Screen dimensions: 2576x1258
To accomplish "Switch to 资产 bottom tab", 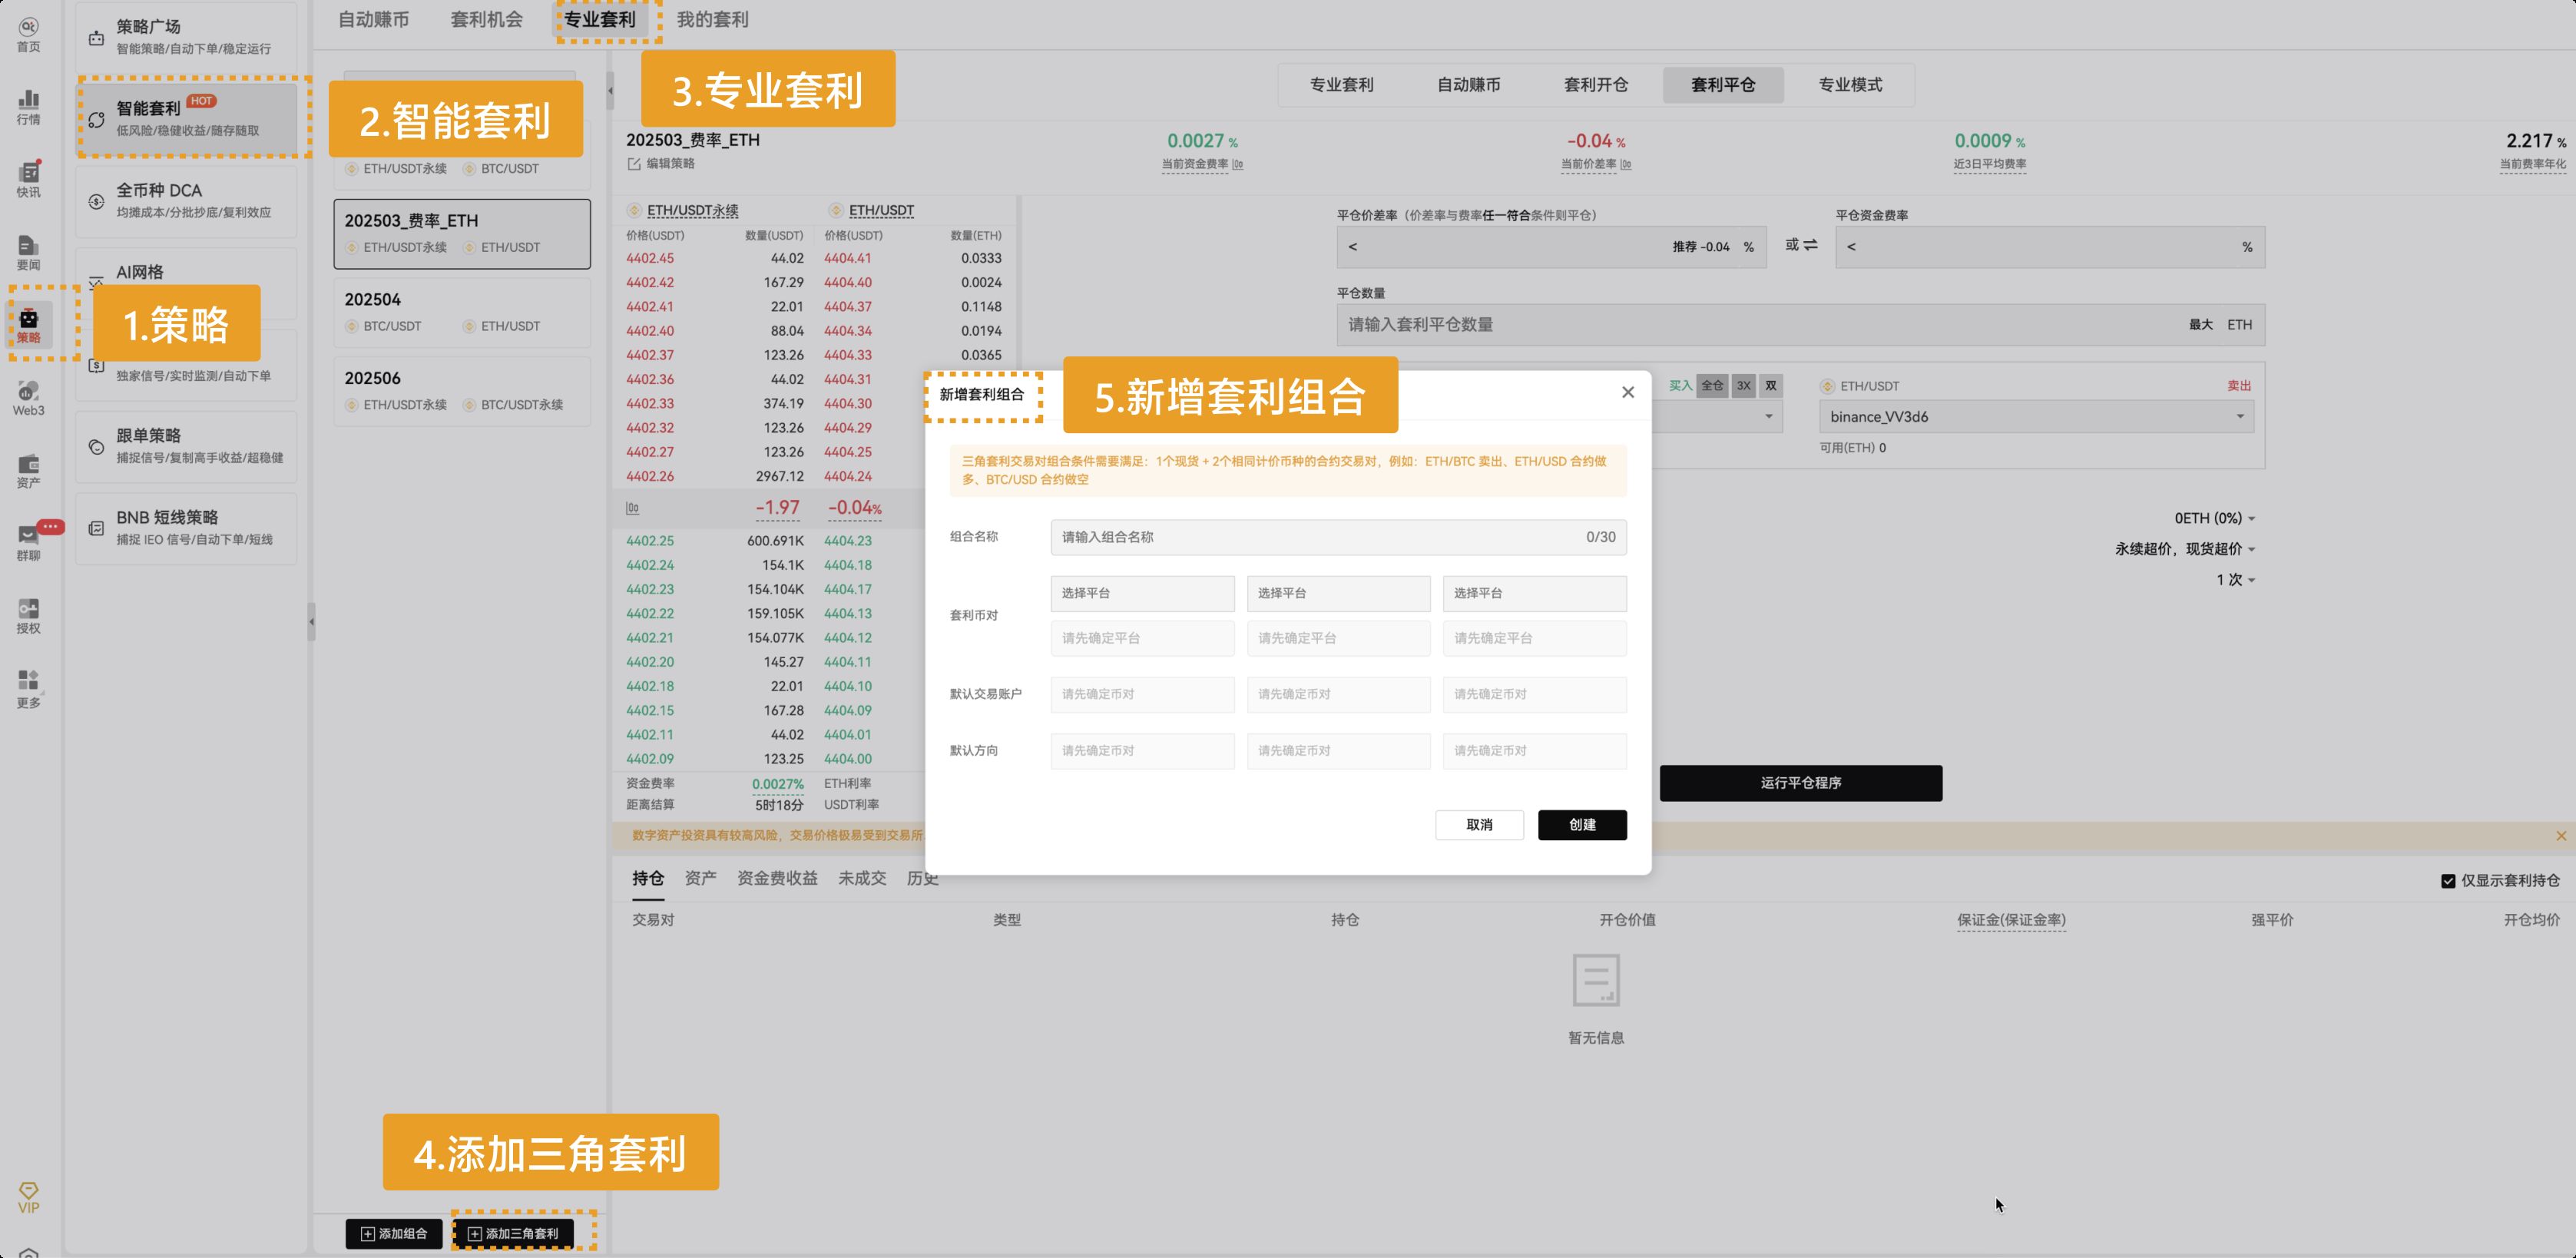I will click(x=700, y=878).
